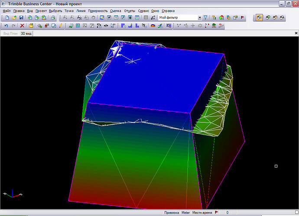Select the pan hand tool icon
Image resolution: width=299 pixels, height=216 pixels.
pos(93,17)
